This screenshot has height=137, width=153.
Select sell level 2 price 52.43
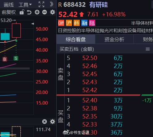[90, 82]
